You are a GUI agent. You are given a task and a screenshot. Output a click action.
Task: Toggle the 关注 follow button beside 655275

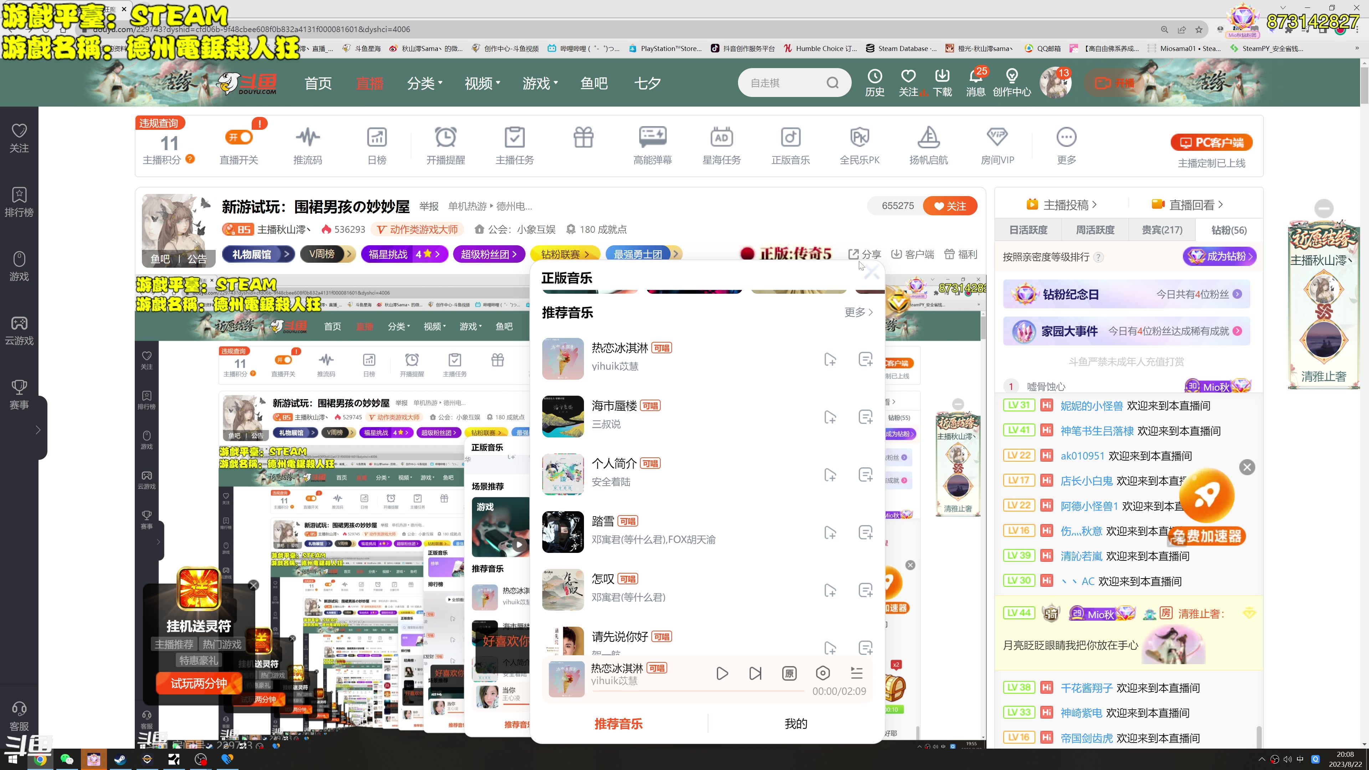click(950, 206)
